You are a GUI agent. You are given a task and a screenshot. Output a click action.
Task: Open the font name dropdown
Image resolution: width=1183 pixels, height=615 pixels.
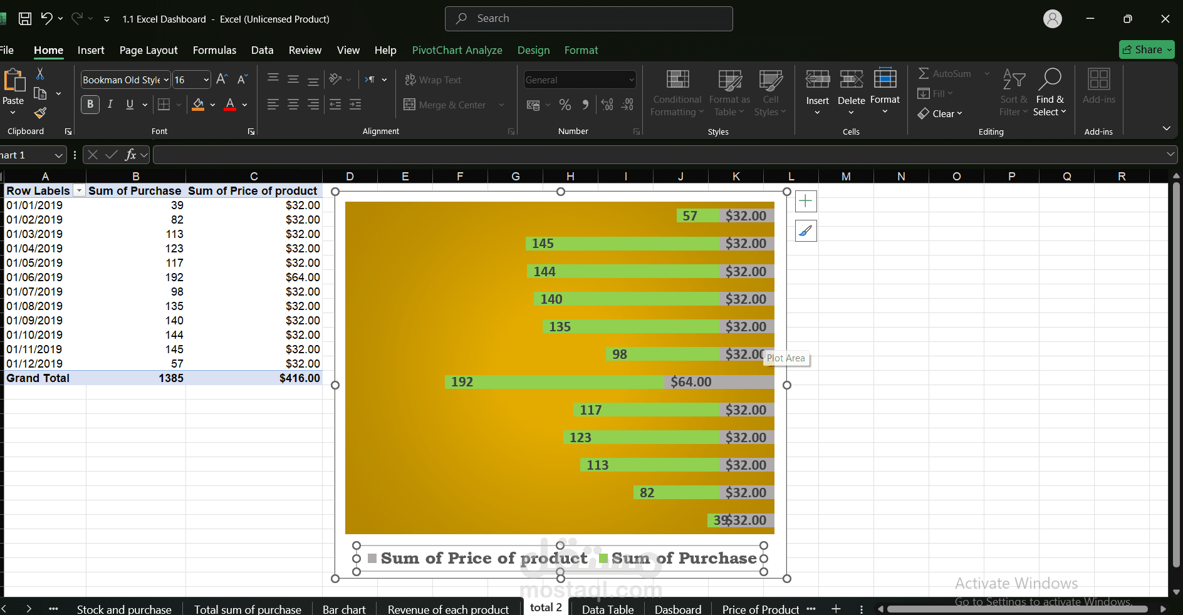coord(166,80)
